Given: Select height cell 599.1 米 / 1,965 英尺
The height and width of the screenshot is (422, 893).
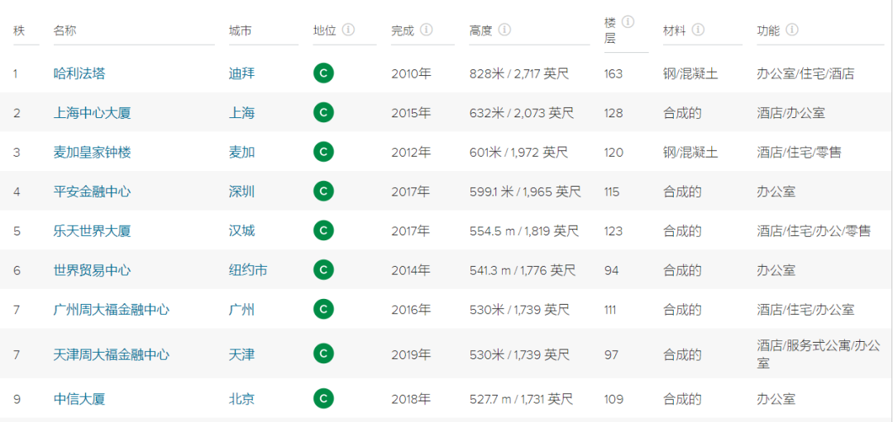Looking at the screenshot, I should click(x=525, y=191).
